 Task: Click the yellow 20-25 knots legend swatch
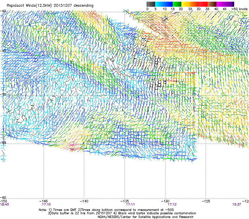(186, 4)
